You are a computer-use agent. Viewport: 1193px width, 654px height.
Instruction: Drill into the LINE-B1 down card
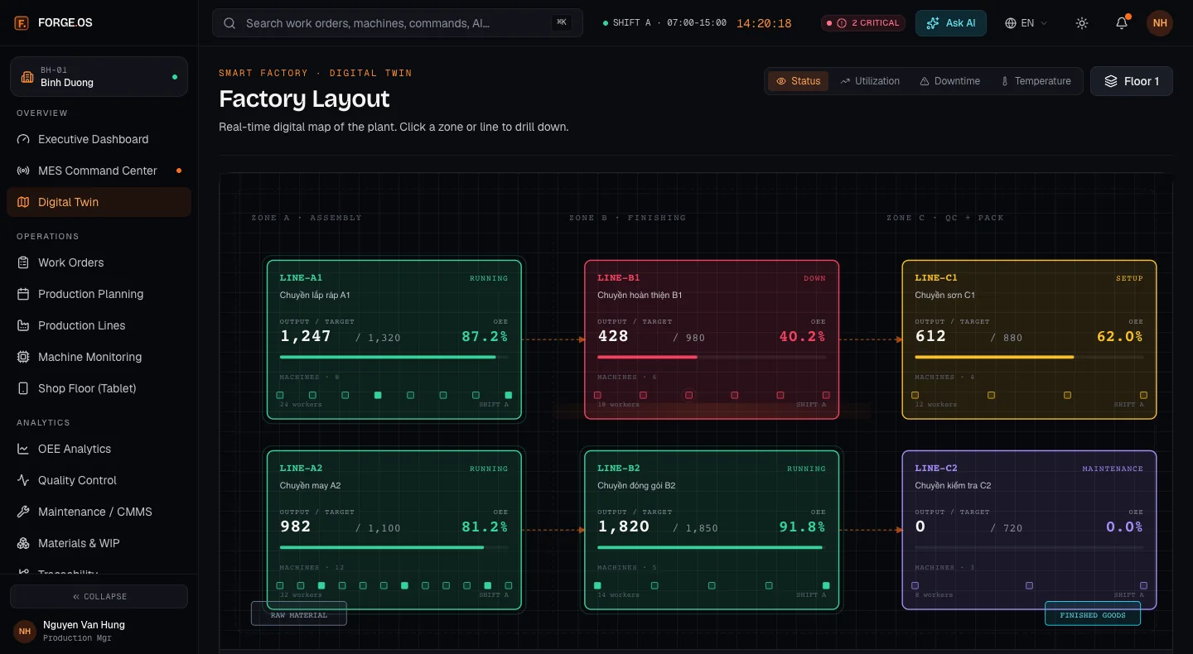pos(712,339)
